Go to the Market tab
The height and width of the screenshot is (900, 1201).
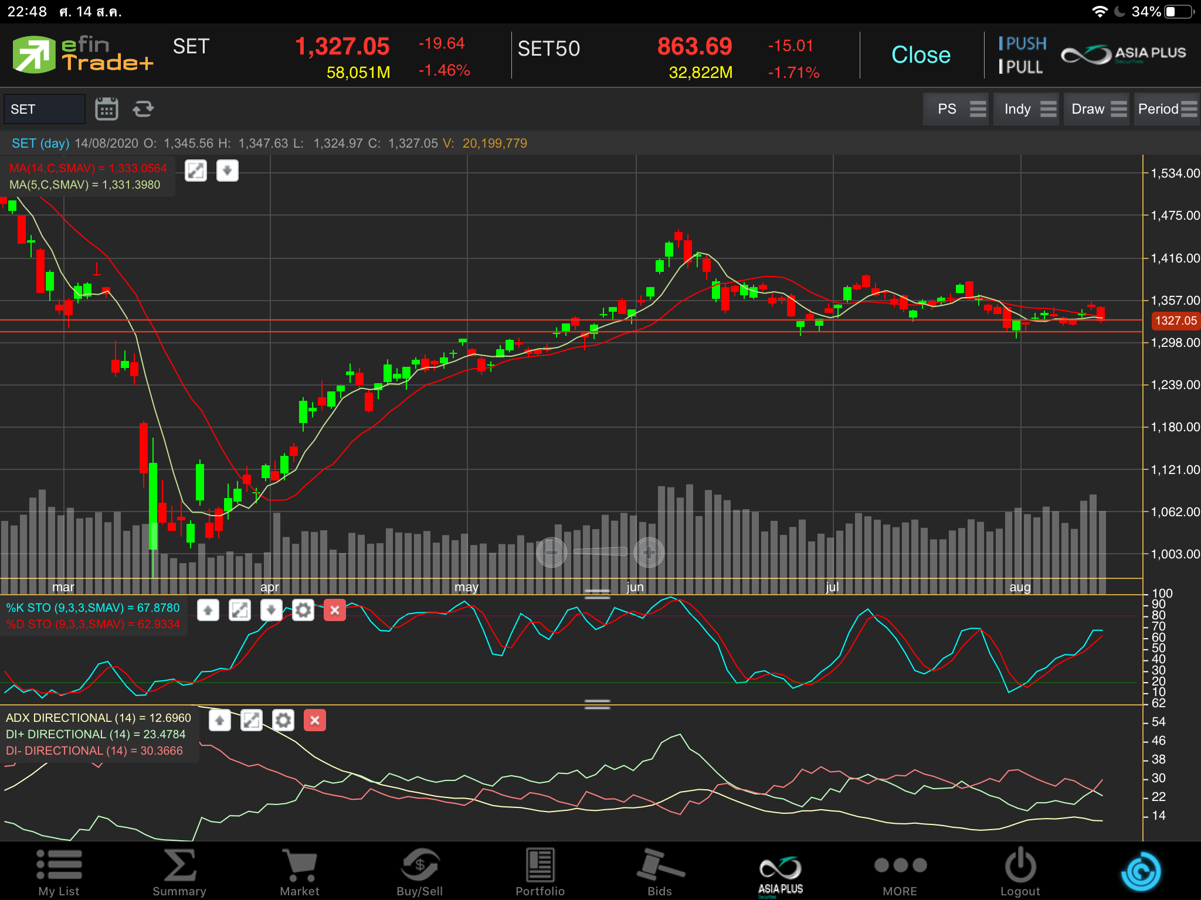[x=300, y=872]
